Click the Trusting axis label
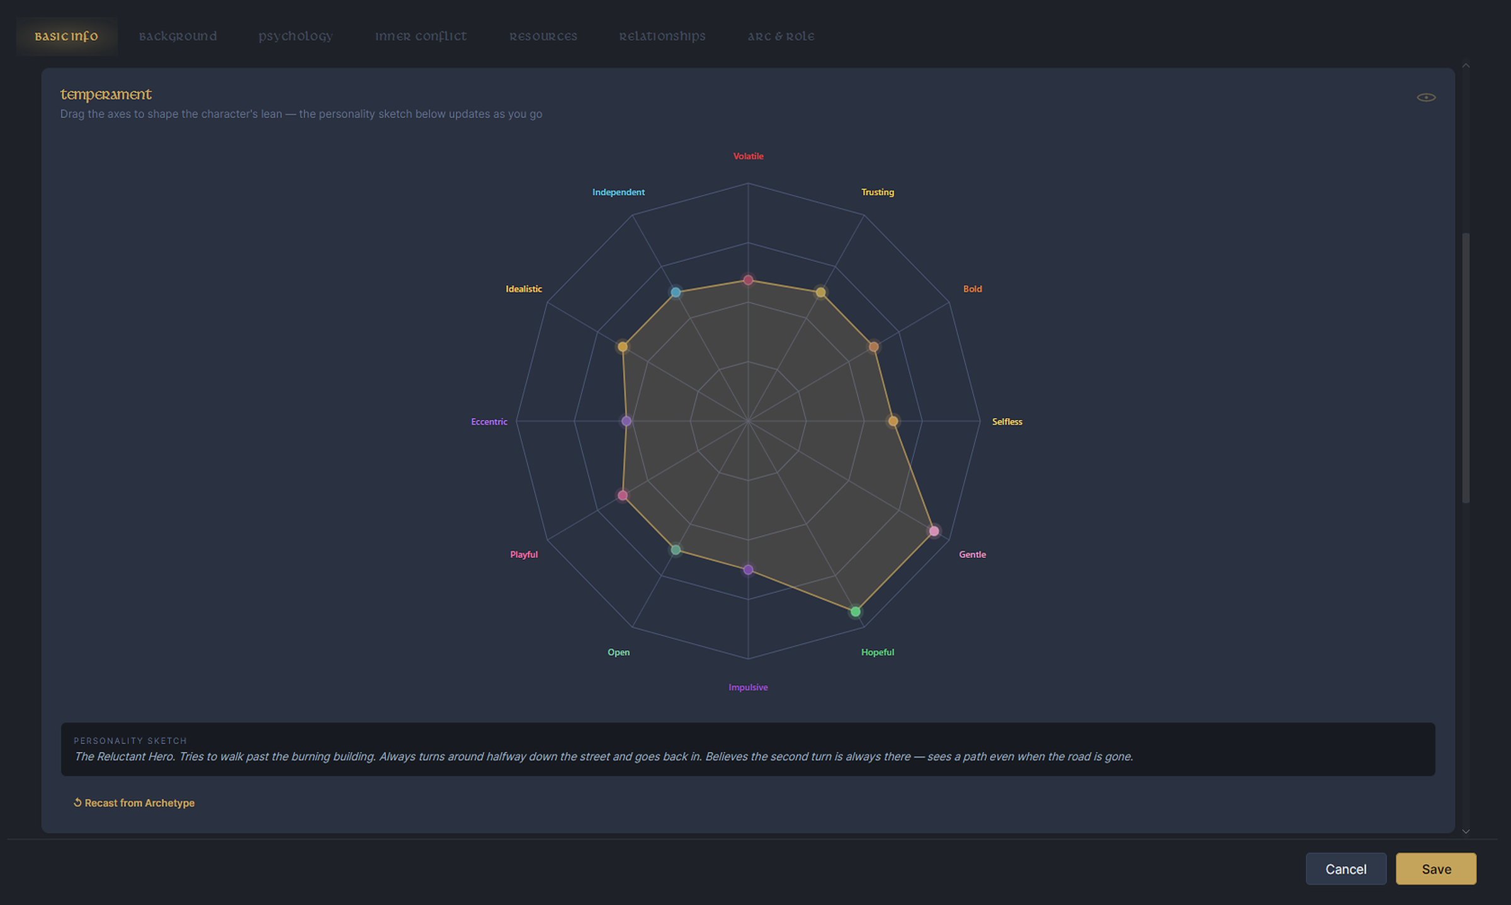 (877, 192)
